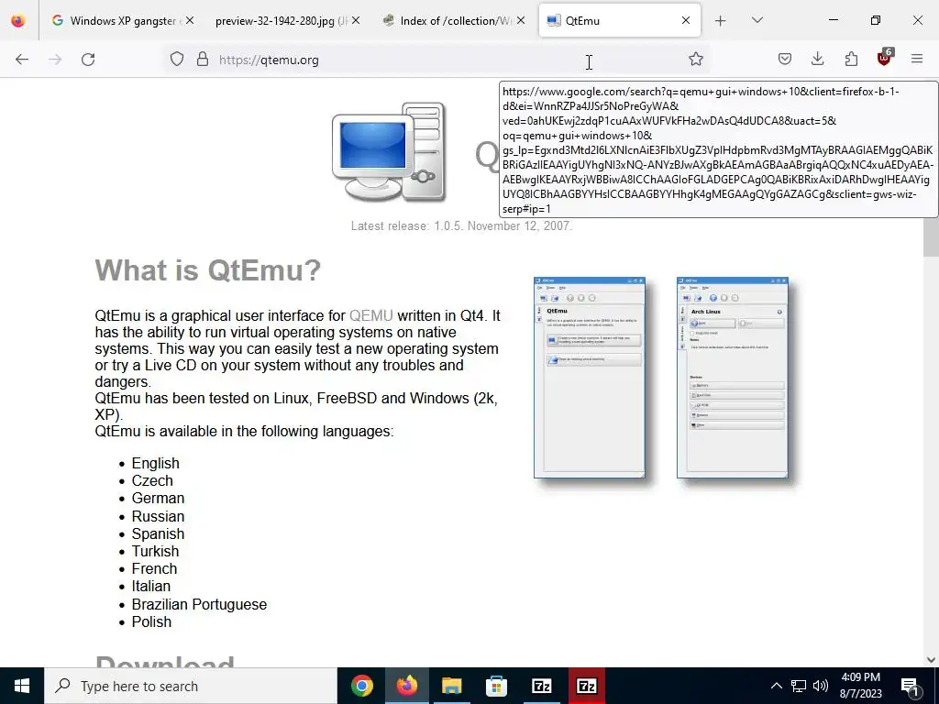The image size is (939, 704).
Task: Close the preview-32-1942-280.jpg tab
Action: 356,20
